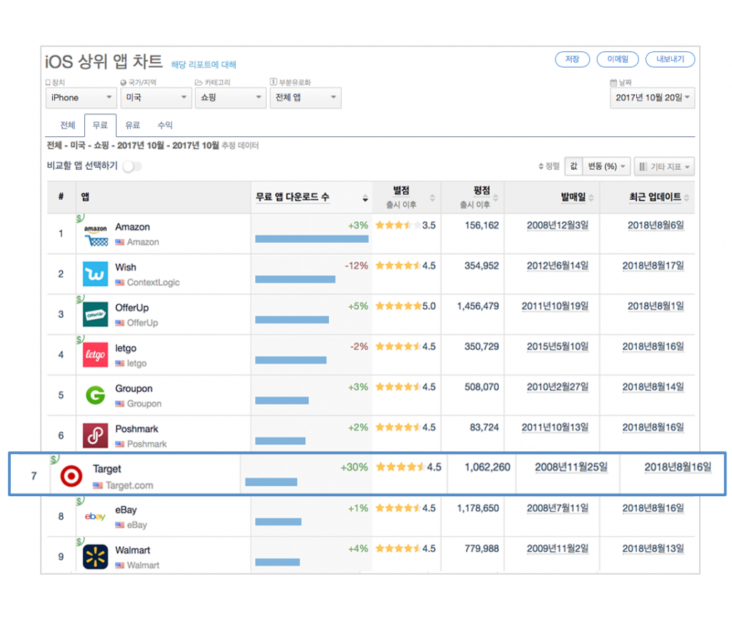Viewport: 732px width, 624px height.
Task: Sort by 발매일 column arrows
Action: pos(591,198)
